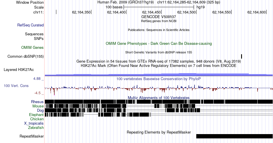The image size is (273, 143).
Task: Select the Dog alignment label
Action: (40, 111)
